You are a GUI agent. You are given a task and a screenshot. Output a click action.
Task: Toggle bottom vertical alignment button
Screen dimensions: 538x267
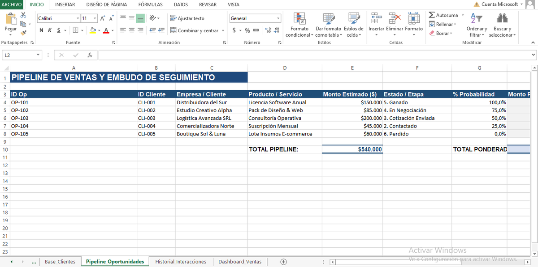[x=140, y=18]
